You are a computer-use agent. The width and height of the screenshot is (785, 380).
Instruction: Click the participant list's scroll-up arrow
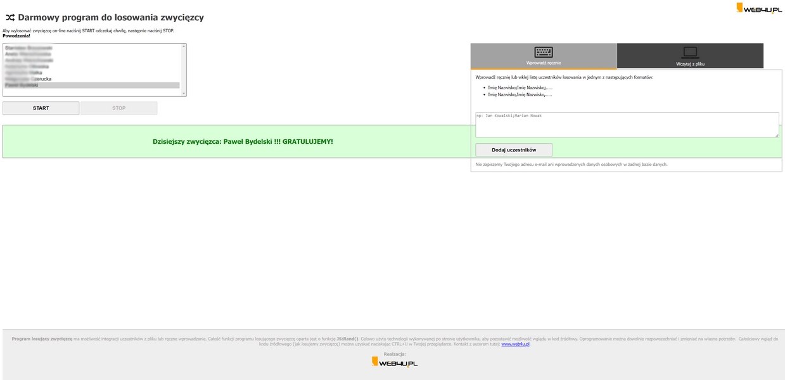tap(184, 46)
